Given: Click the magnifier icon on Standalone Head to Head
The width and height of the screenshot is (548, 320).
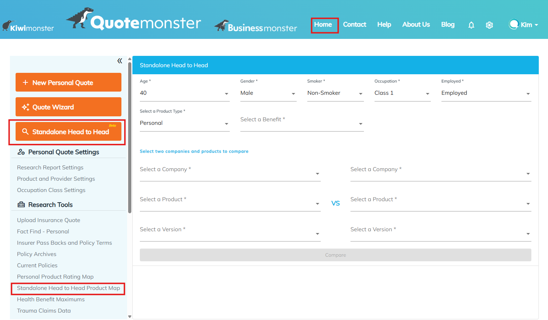Looking at the screenshot, I should pos(25,132).
